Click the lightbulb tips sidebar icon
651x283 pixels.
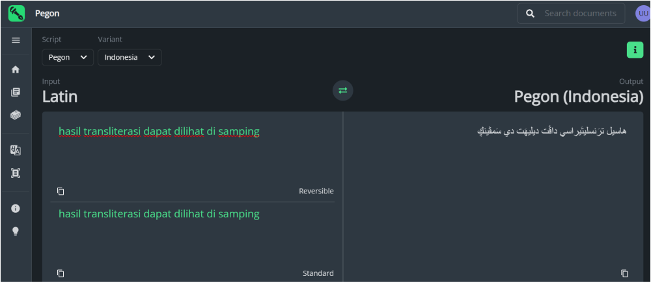(16, 230)
